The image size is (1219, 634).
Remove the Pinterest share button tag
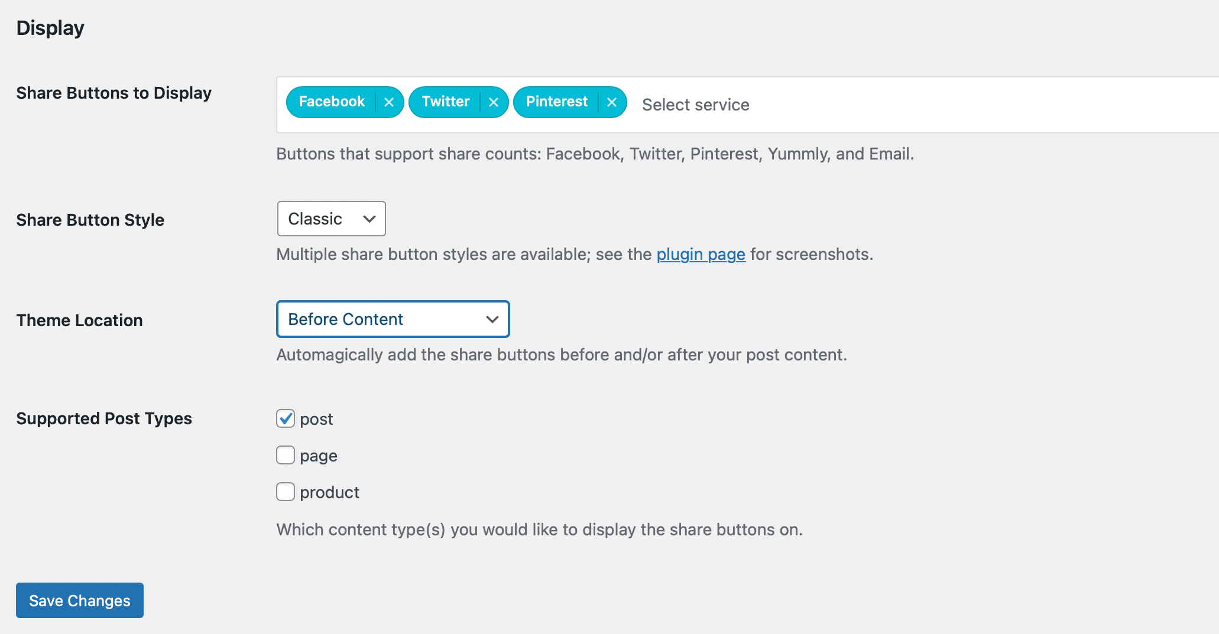pyautogui.click(x=612, y=102)
